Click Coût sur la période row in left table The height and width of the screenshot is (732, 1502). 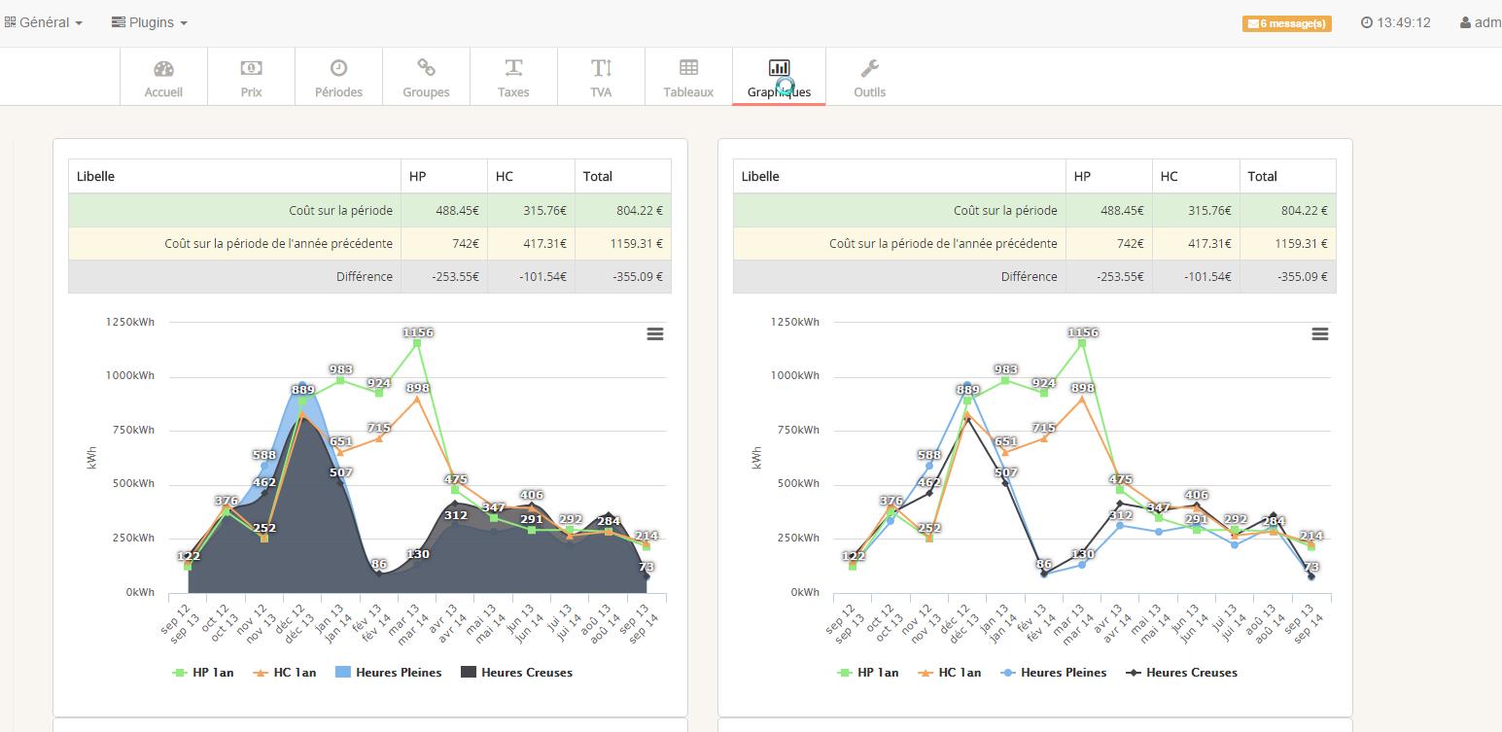(369, 210)
